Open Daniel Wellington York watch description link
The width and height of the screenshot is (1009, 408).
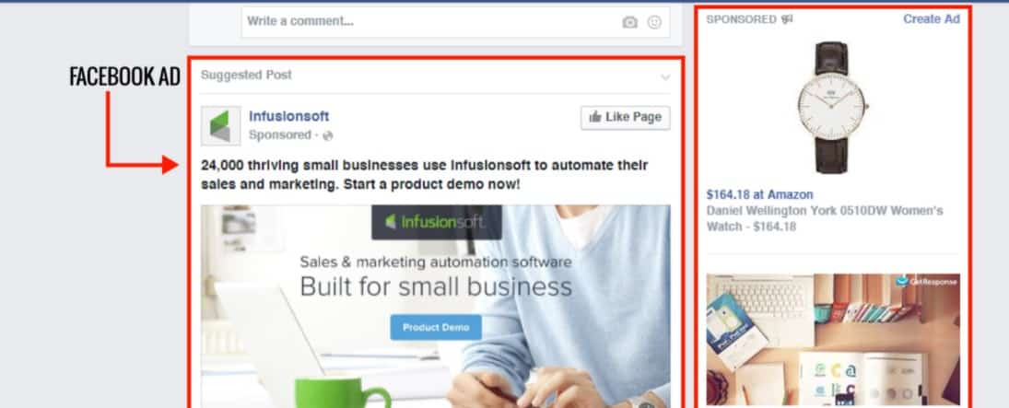(825, 219)
